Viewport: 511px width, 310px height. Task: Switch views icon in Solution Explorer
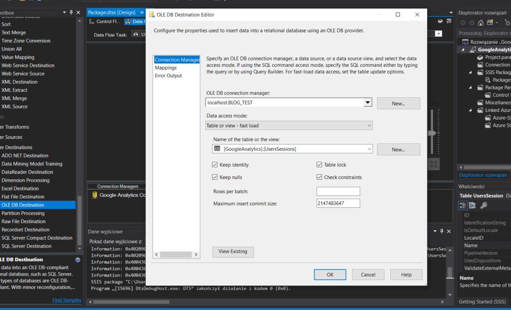[x=490, y=22]
